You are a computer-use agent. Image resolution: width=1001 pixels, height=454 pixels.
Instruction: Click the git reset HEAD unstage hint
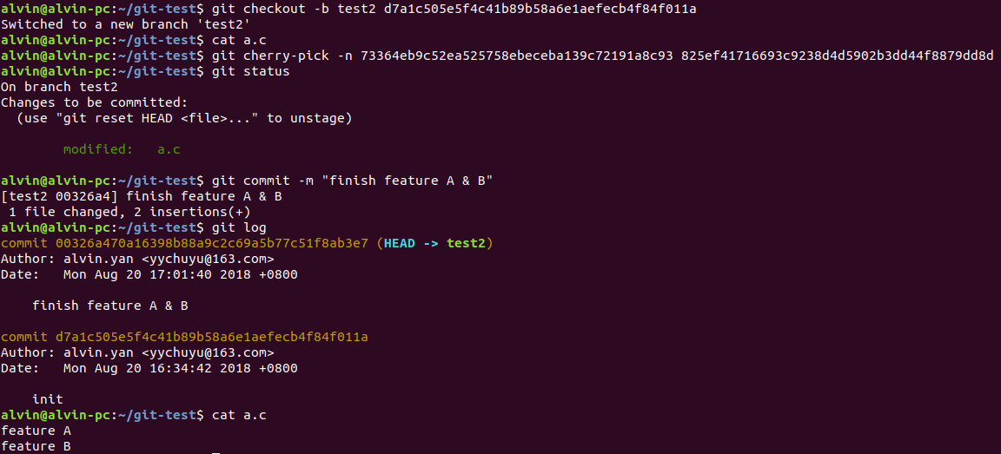click(x=184, y=118)
